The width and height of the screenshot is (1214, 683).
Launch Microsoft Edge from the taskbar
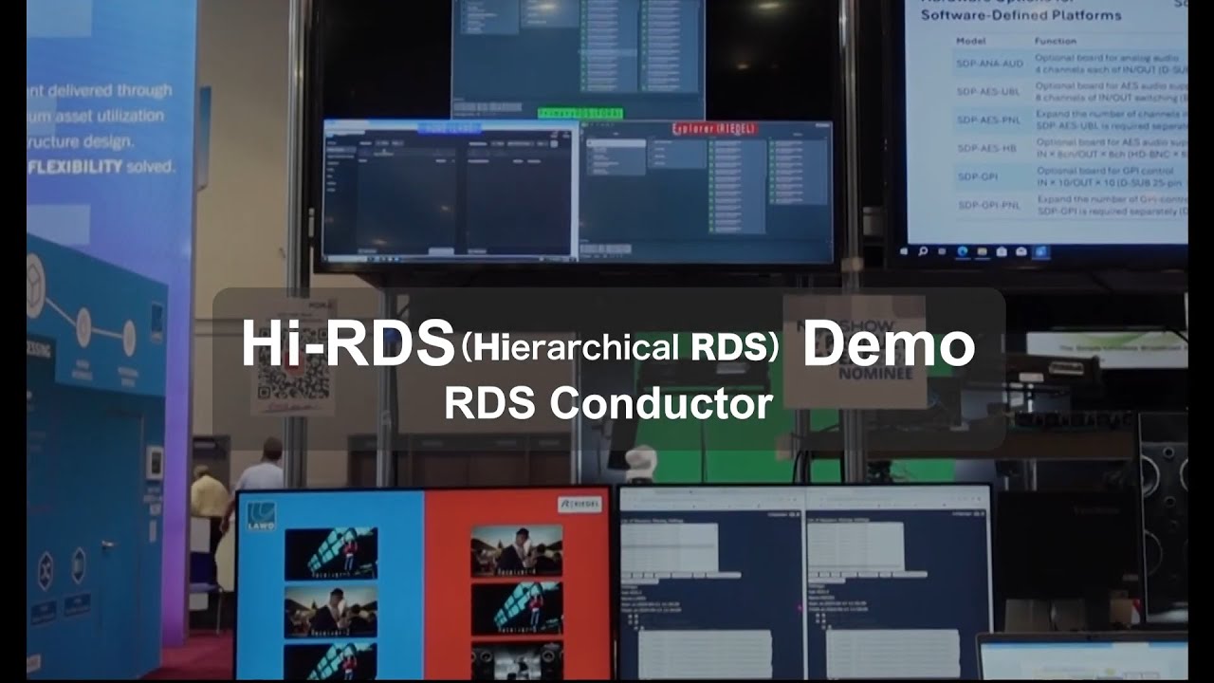[963, 251]
